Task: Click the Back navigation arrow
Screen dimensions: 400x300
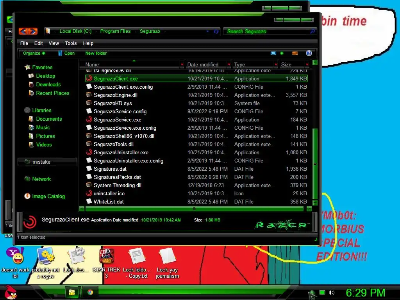Action: tap(23, 31)
